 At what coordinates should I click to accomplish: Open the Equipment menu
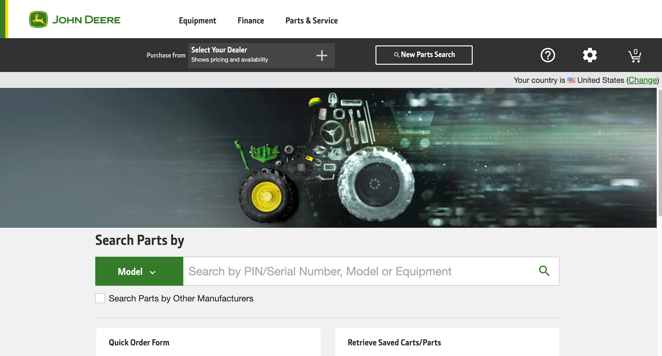[x=197, y=21]
